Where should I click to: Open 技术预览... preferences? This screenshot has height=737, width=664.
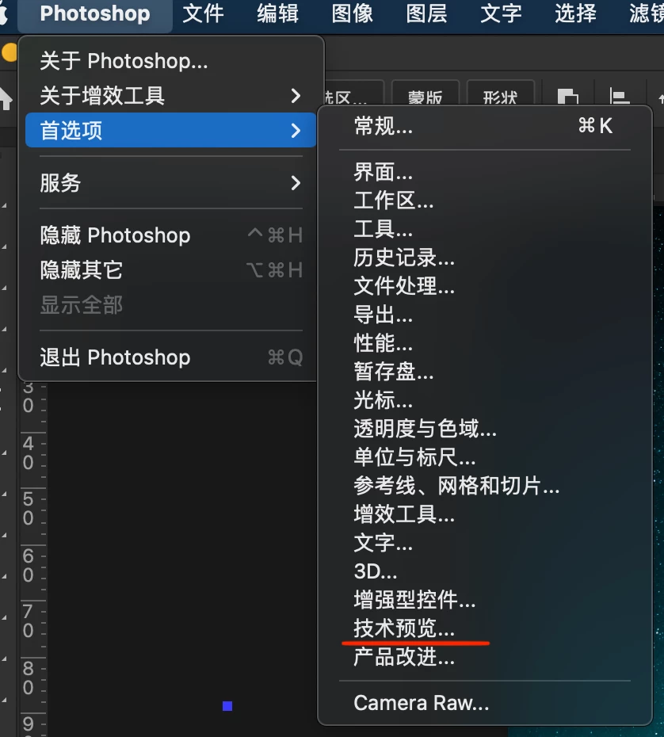tap(484, 628)
